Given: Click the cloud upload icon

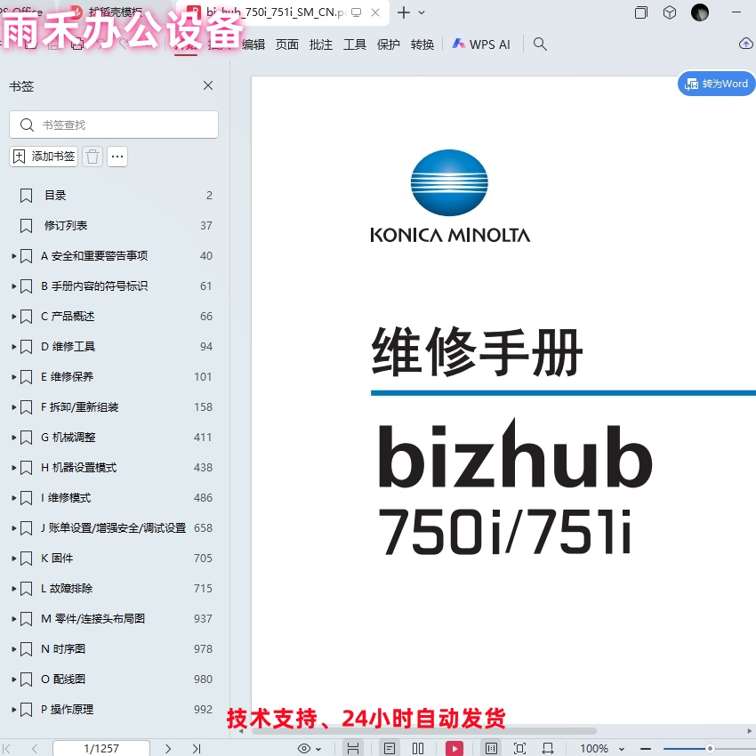Looking at the screenshot, I should pos(746,44).
